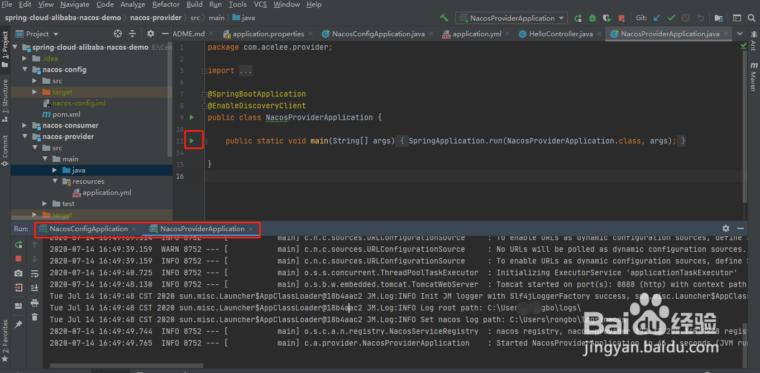Expand the .idea folder node
Viewport: 760px width, 373px height.
pos(25,59)
